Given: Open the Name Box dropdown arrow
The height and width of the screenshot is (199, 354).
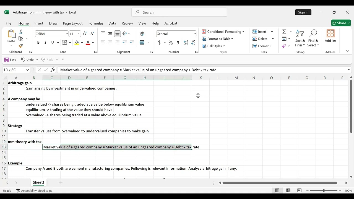Looking at the screenshot, I should click(x=27, y=70).
